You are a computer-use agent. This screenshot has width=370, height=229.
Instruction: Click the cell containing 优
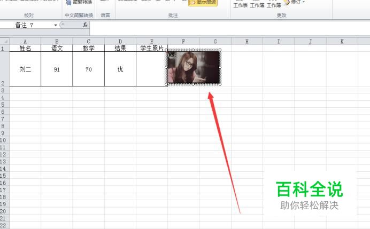point(120,69)
